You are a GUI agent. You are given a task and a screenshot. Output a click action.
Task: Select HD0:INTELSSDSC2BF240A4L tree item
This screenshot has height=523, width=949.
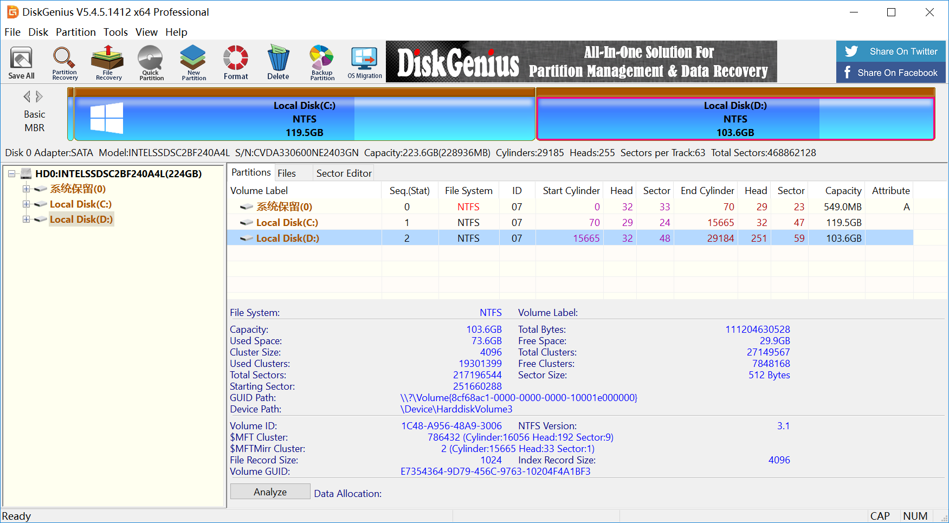point(118,173)
